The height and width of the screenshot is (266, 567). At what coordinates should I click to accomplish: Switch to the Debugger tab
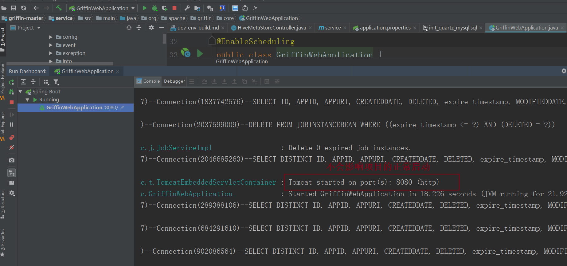point(174,81)
